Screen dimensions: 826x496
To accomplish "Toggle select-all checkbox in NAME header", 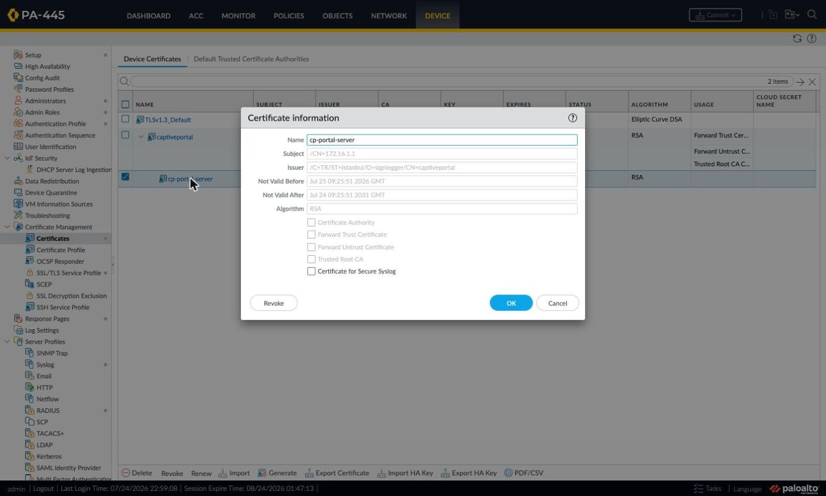I will pos(125,105).
